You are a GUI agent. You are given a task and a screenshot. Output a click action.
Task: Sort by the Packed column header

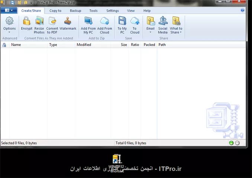coord(149,45)
